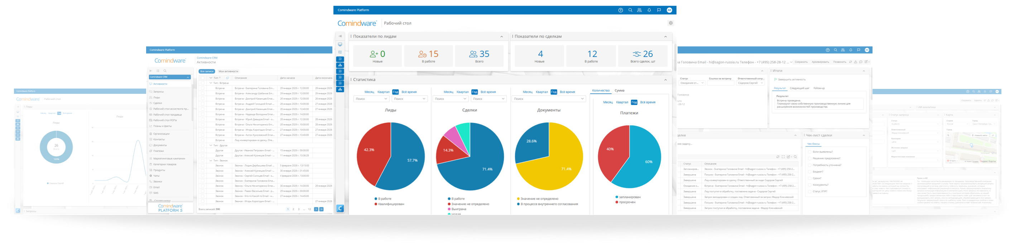
Task: Collapse the Показатели по лидам panel
Action: tap(501, 36)
